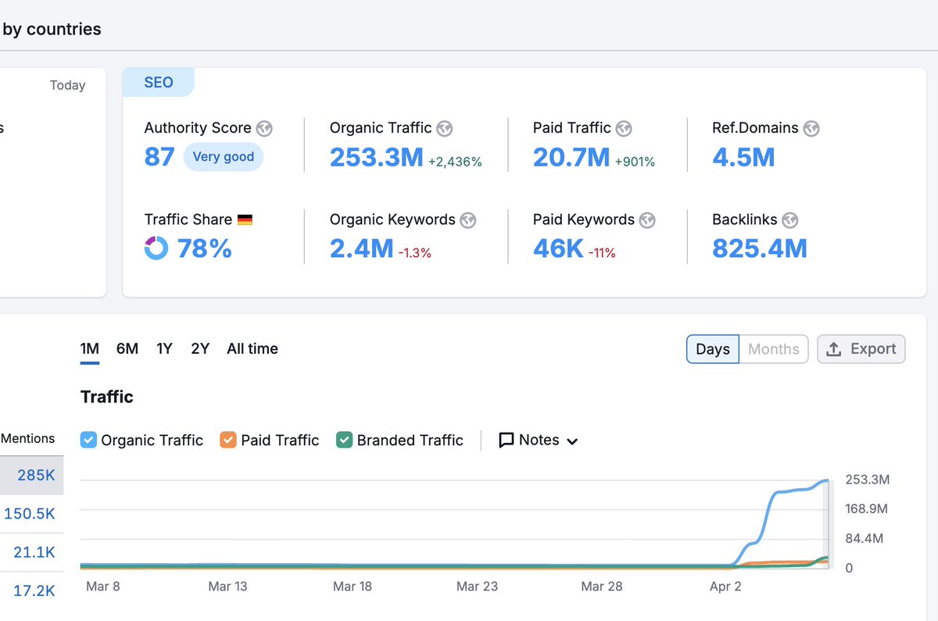Select the 6M time range
Screen dimensions: 938x621
pos(127,348)
